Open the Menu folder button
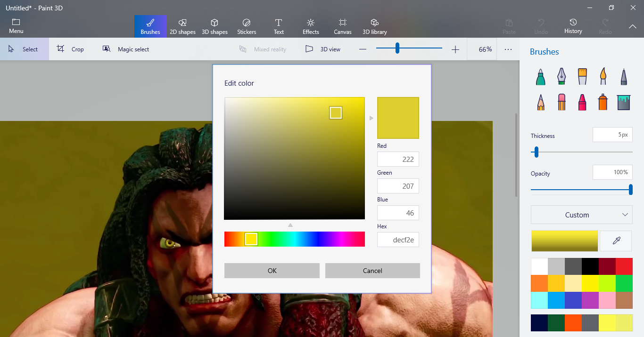Viewport: 644px width, 337px height. coord(16,26)
